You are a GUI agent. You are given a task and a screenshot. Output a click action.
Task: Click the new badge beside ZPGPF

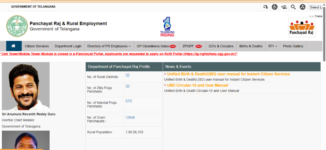(198, 46)
